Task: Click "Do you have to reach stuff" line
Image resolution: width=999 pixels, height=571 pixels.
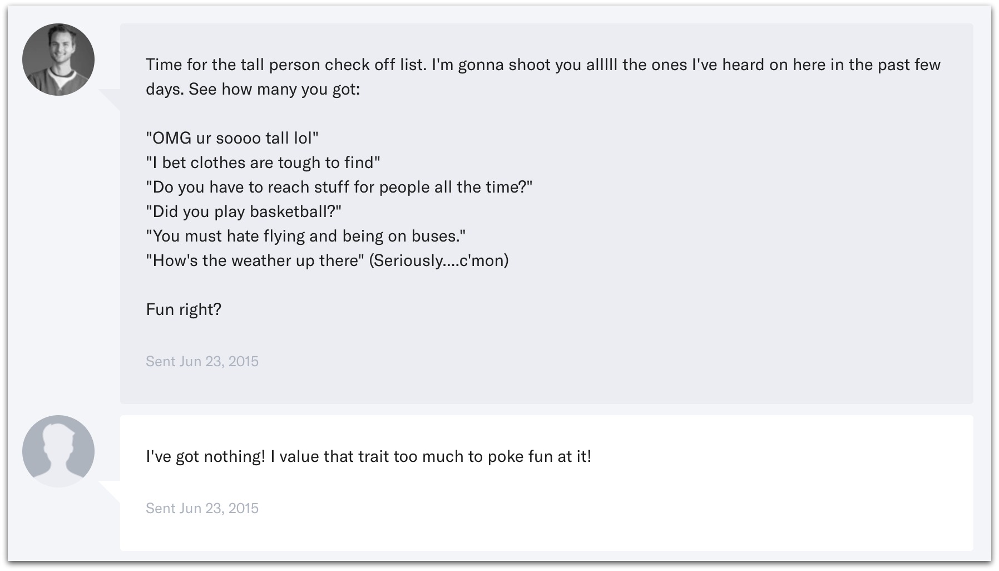Action: point(339,187)
